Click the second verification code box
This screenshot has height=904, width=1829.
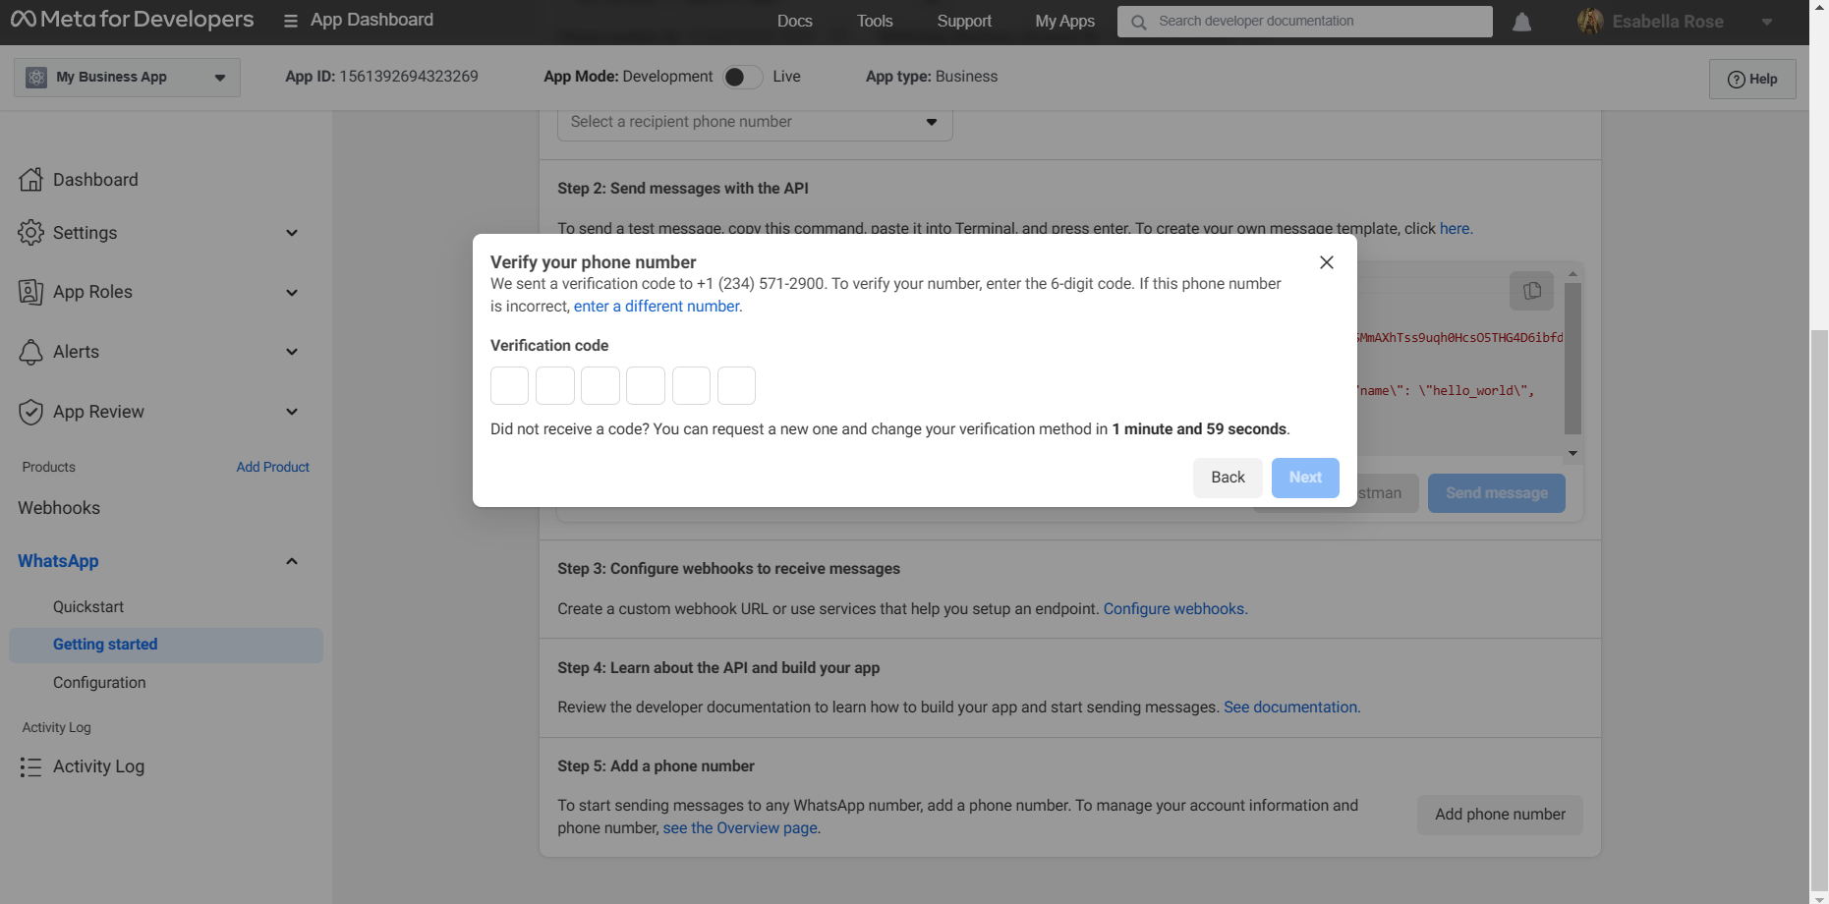(555, 385)
